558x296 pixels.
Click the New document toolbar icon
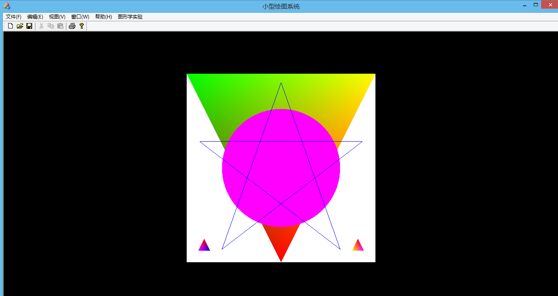coord(11,26)
